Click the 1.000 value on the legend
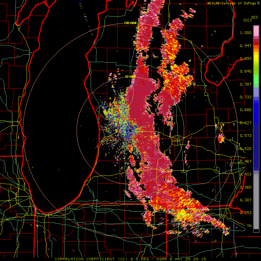The width and height of the screenshot is (261, 261). (246, 32)
